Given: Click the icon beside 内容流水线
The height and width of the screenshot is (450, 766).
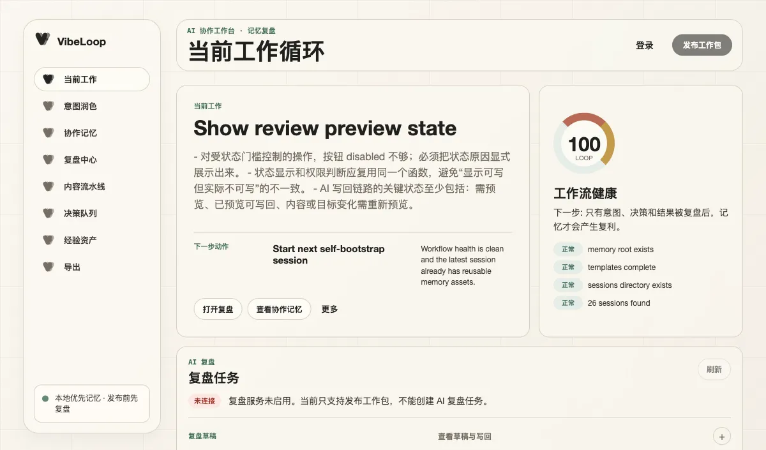Looking at the screenshot, I should (x=48, y=186).
